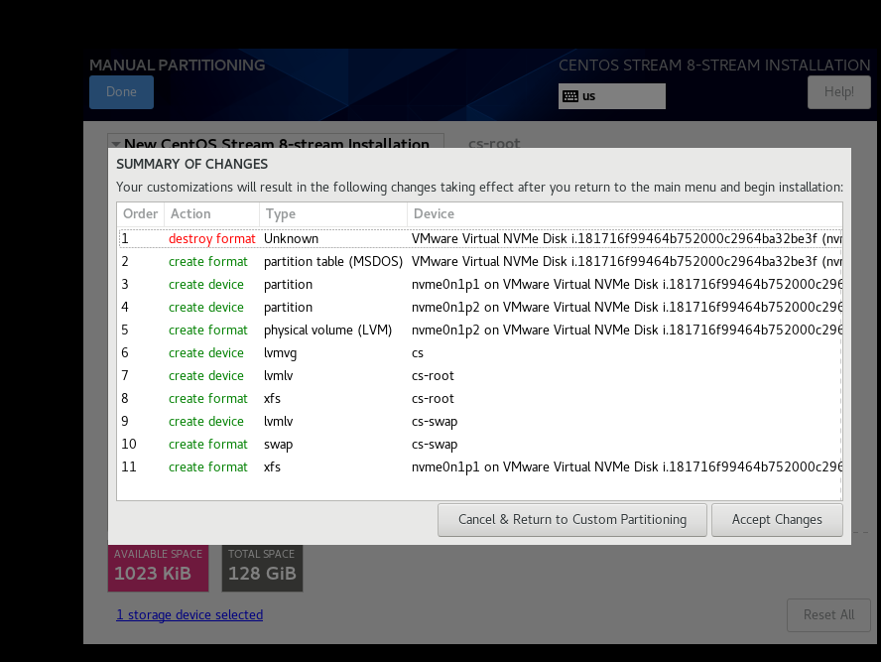Click Cancel & Return to Custom Partitioning
This screenshot has height=662, width=881.
click(572, 520)
